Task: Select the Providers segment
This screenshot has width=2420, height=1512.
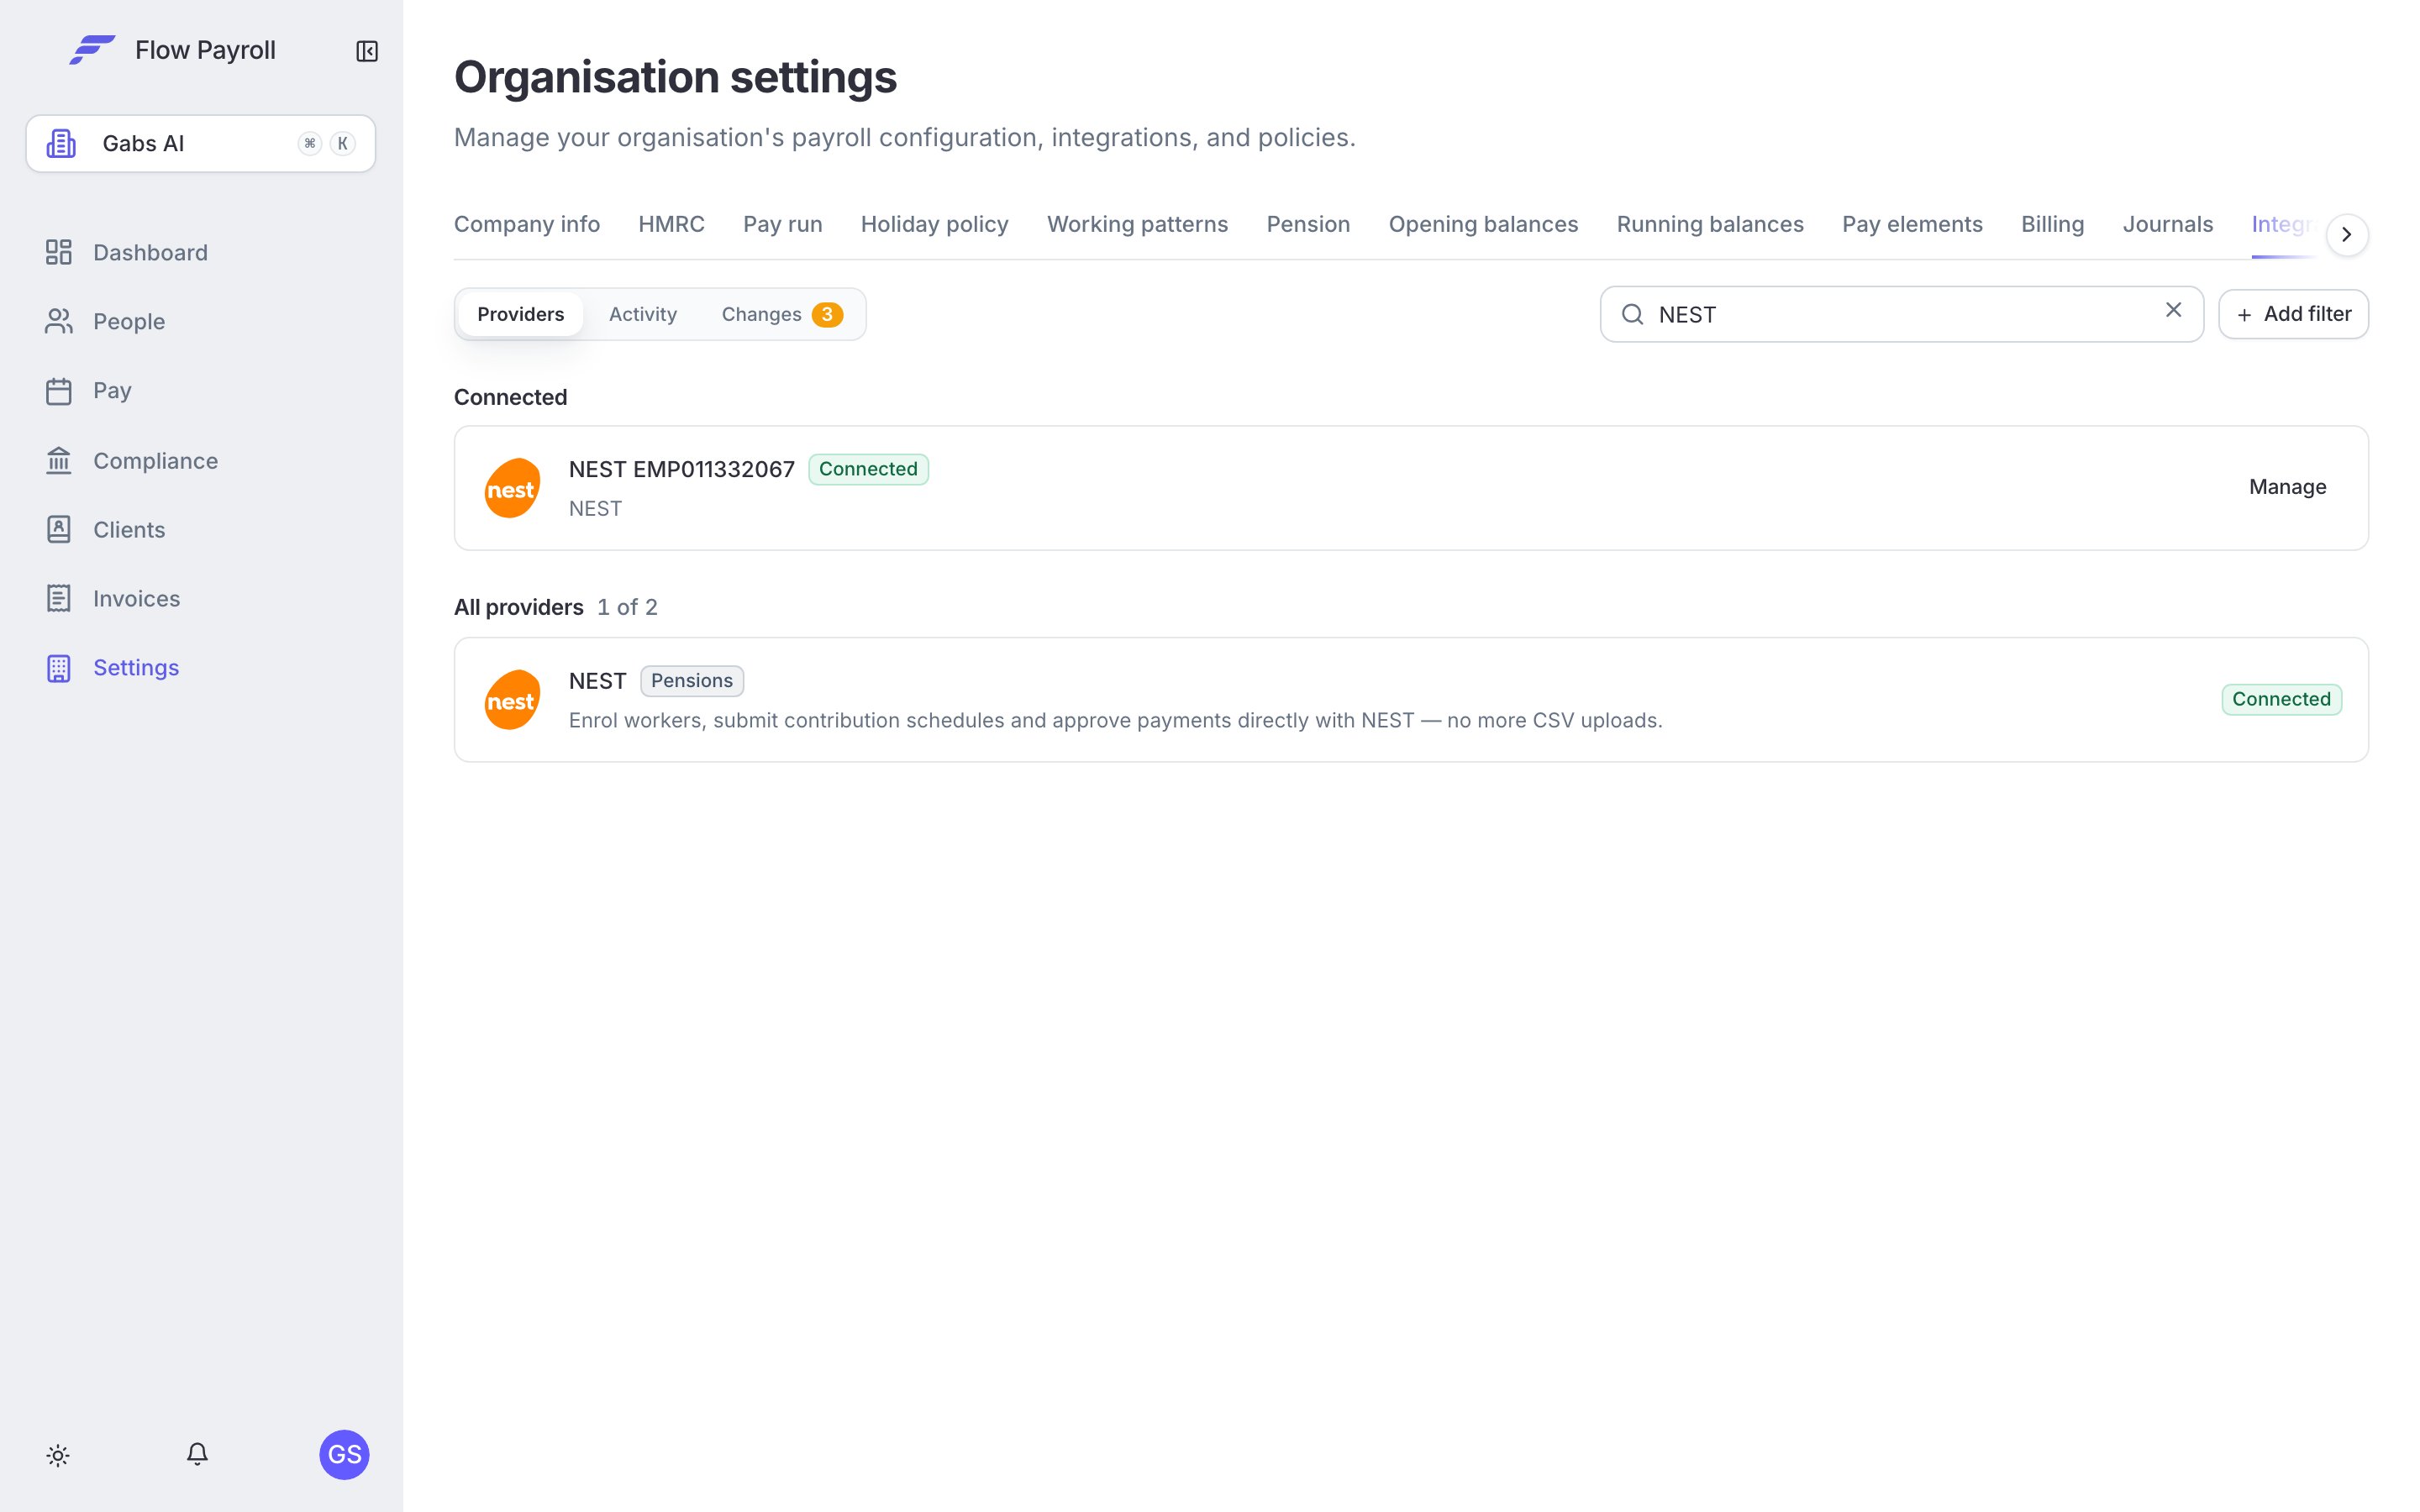Action: (521, 314)
